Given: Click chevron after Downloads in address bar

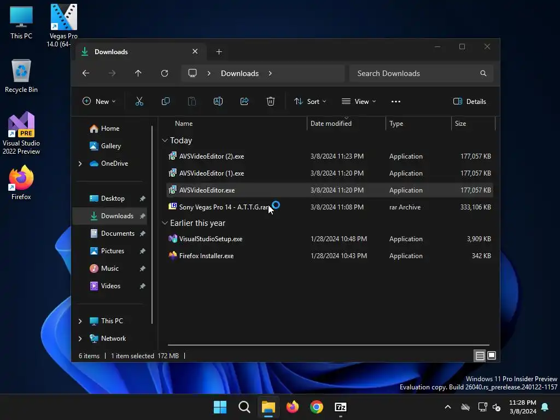Looking at the screenshot, I should coord(270,73).
